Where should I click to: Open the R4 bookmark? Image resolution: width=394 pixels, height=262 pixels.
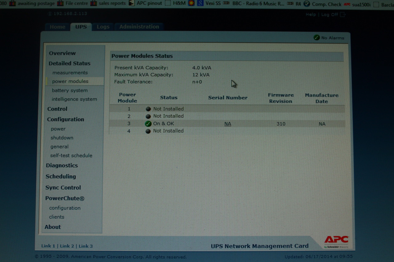tap(294, 4)
